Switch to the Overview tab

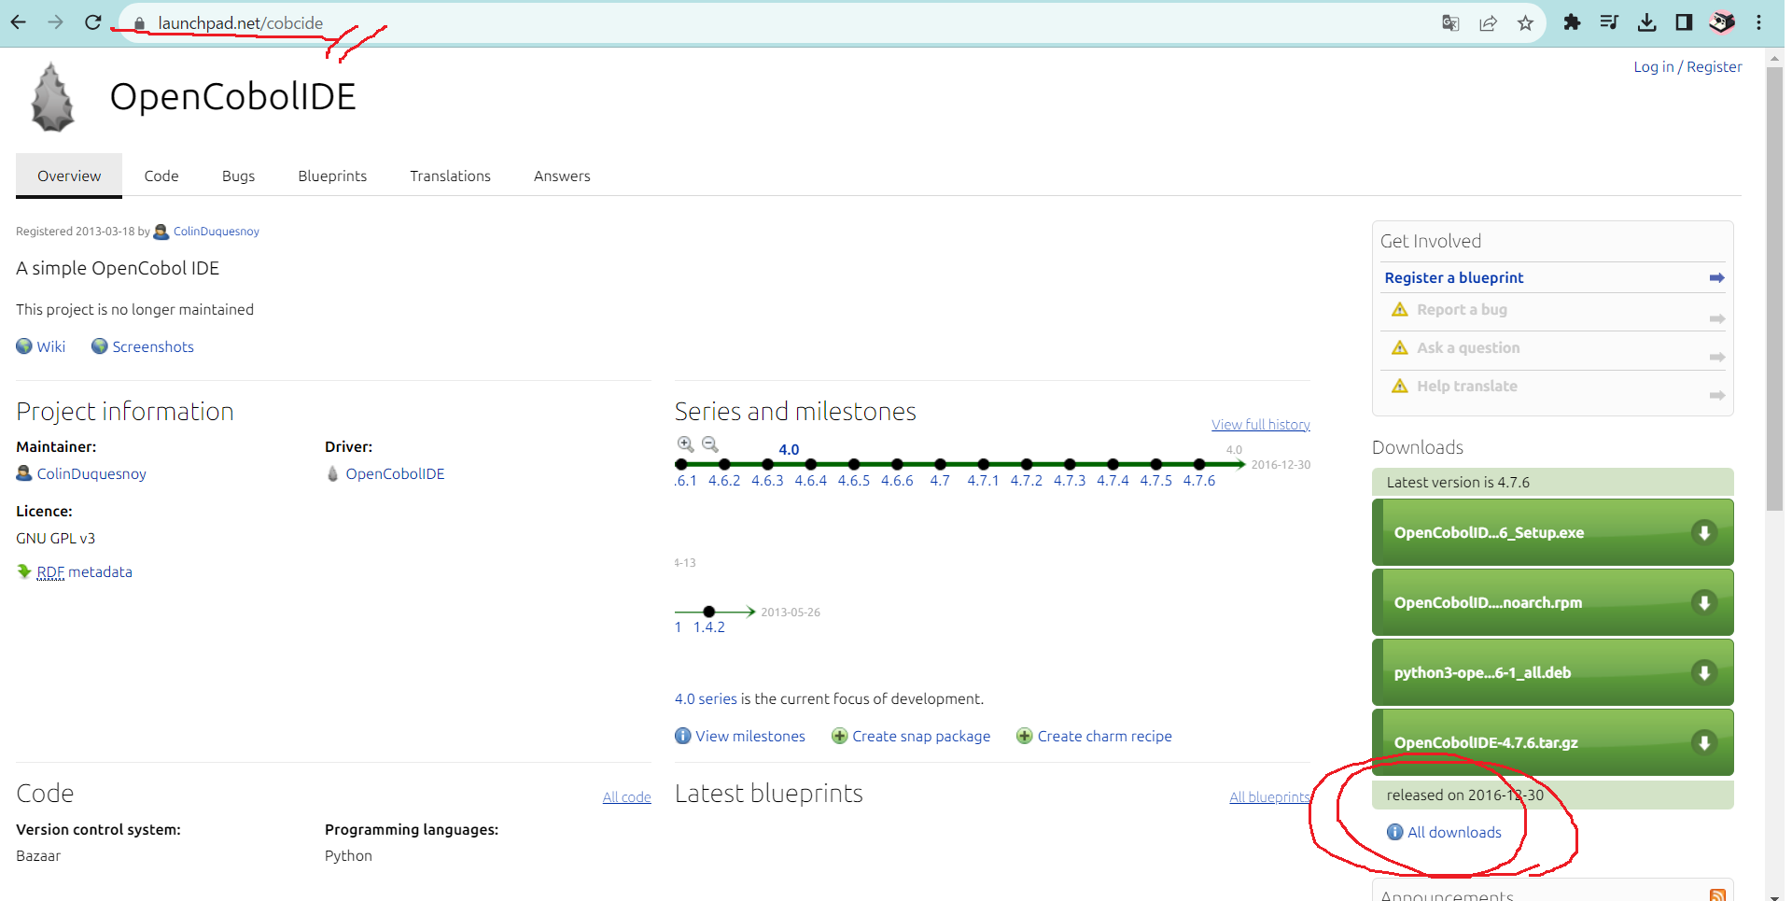click(x=69, y=176)
